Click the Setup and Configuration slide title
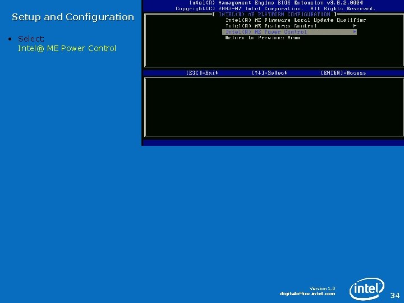 73,17
